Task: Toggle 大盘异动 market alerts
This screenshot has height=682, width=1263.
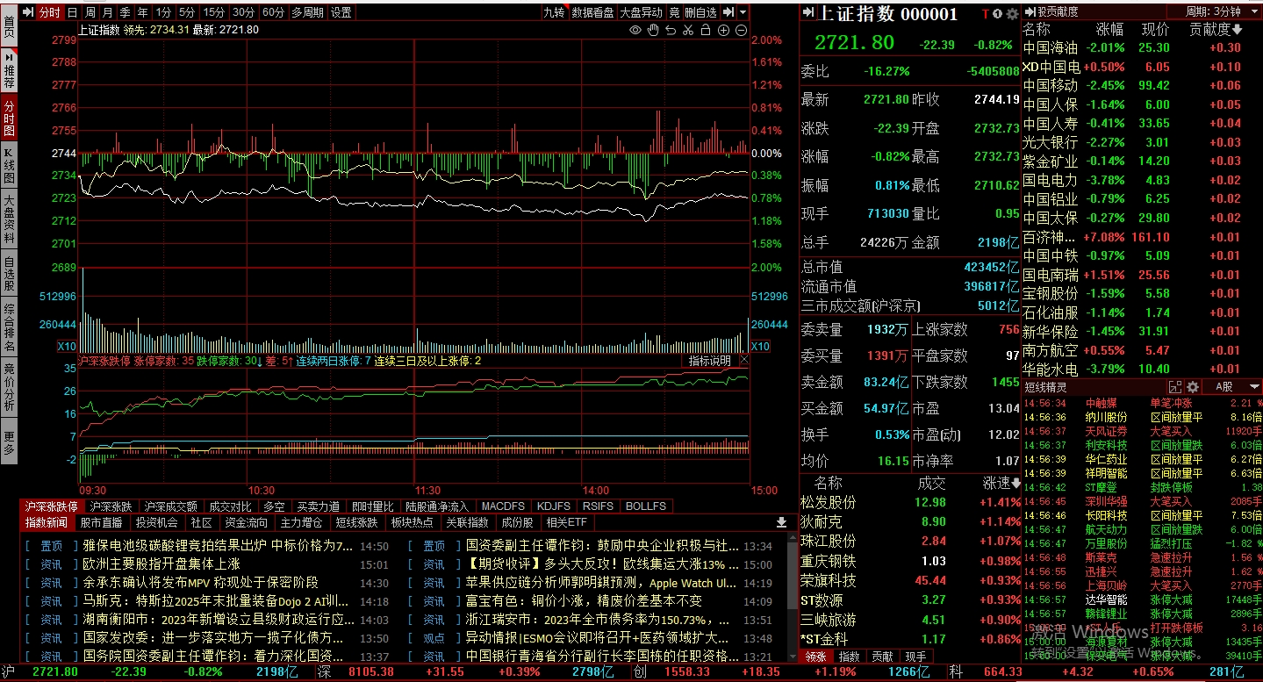Action: pos(641,12)
